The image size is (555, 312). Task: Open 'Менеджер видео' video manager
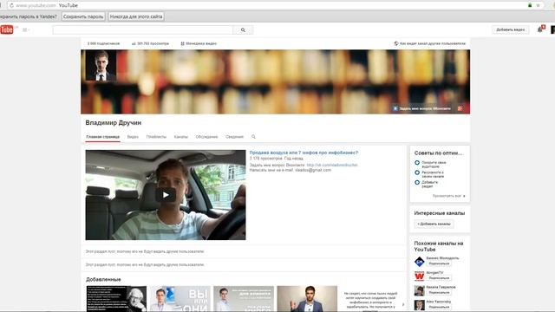(x=199, y=43)
